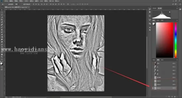The image size is (182, 98).
Task: Select the Crop tool
Action: point(2,20)
